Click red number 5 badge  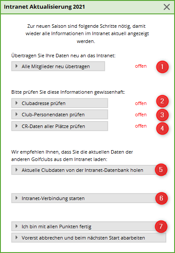click(x=161, y=169)
